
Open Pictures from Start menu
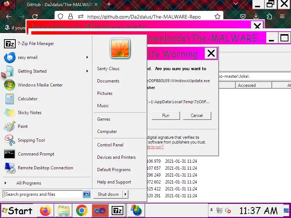point(105,93)
